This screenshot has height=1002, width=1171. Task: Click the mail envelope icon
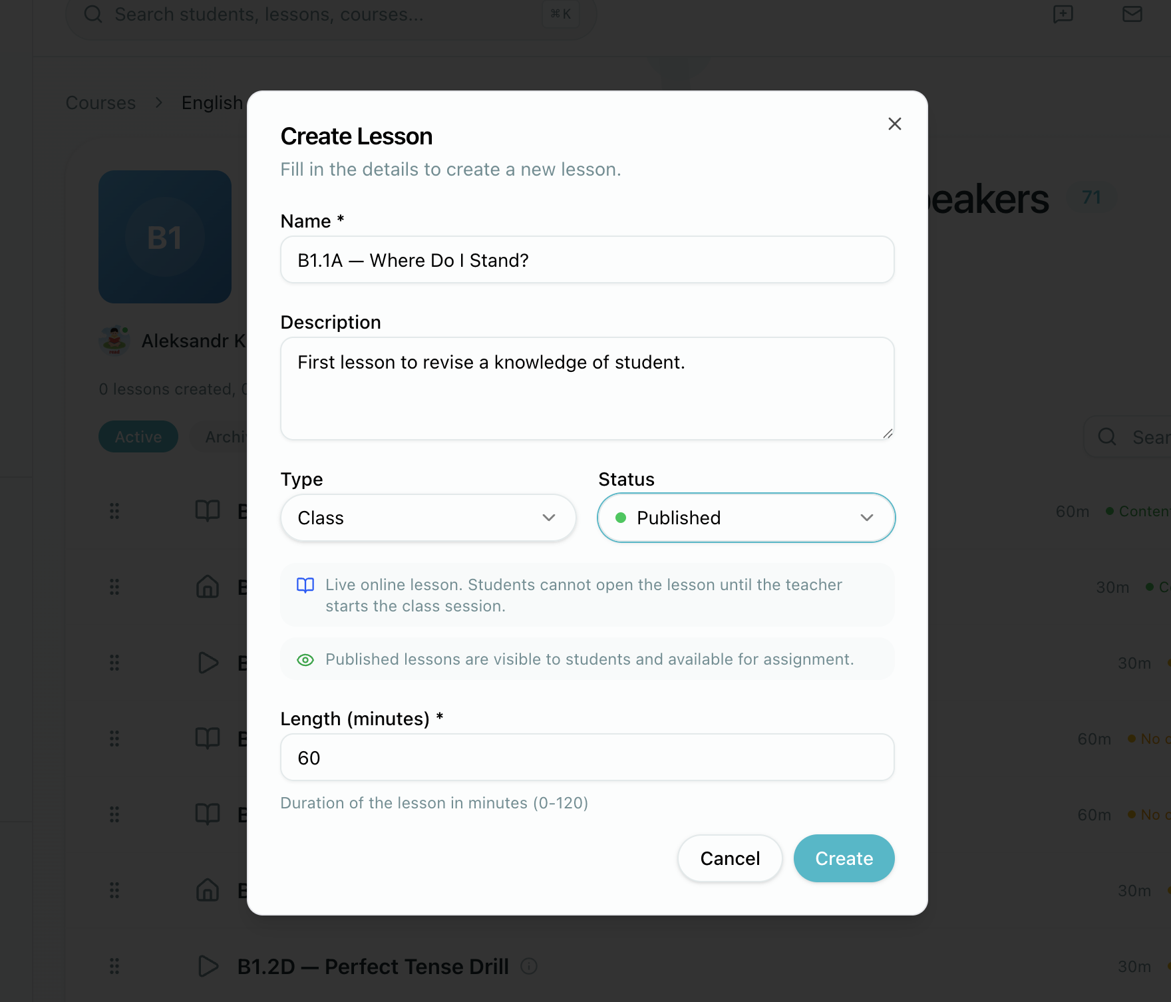pyautogui.click(x=1132, y=14)
